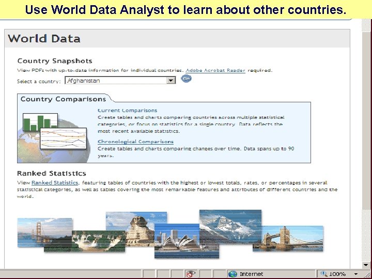Click the privacy eye icon in status bar
The height and width of the screenshot is (279, 372).
(x=190, y=274)
